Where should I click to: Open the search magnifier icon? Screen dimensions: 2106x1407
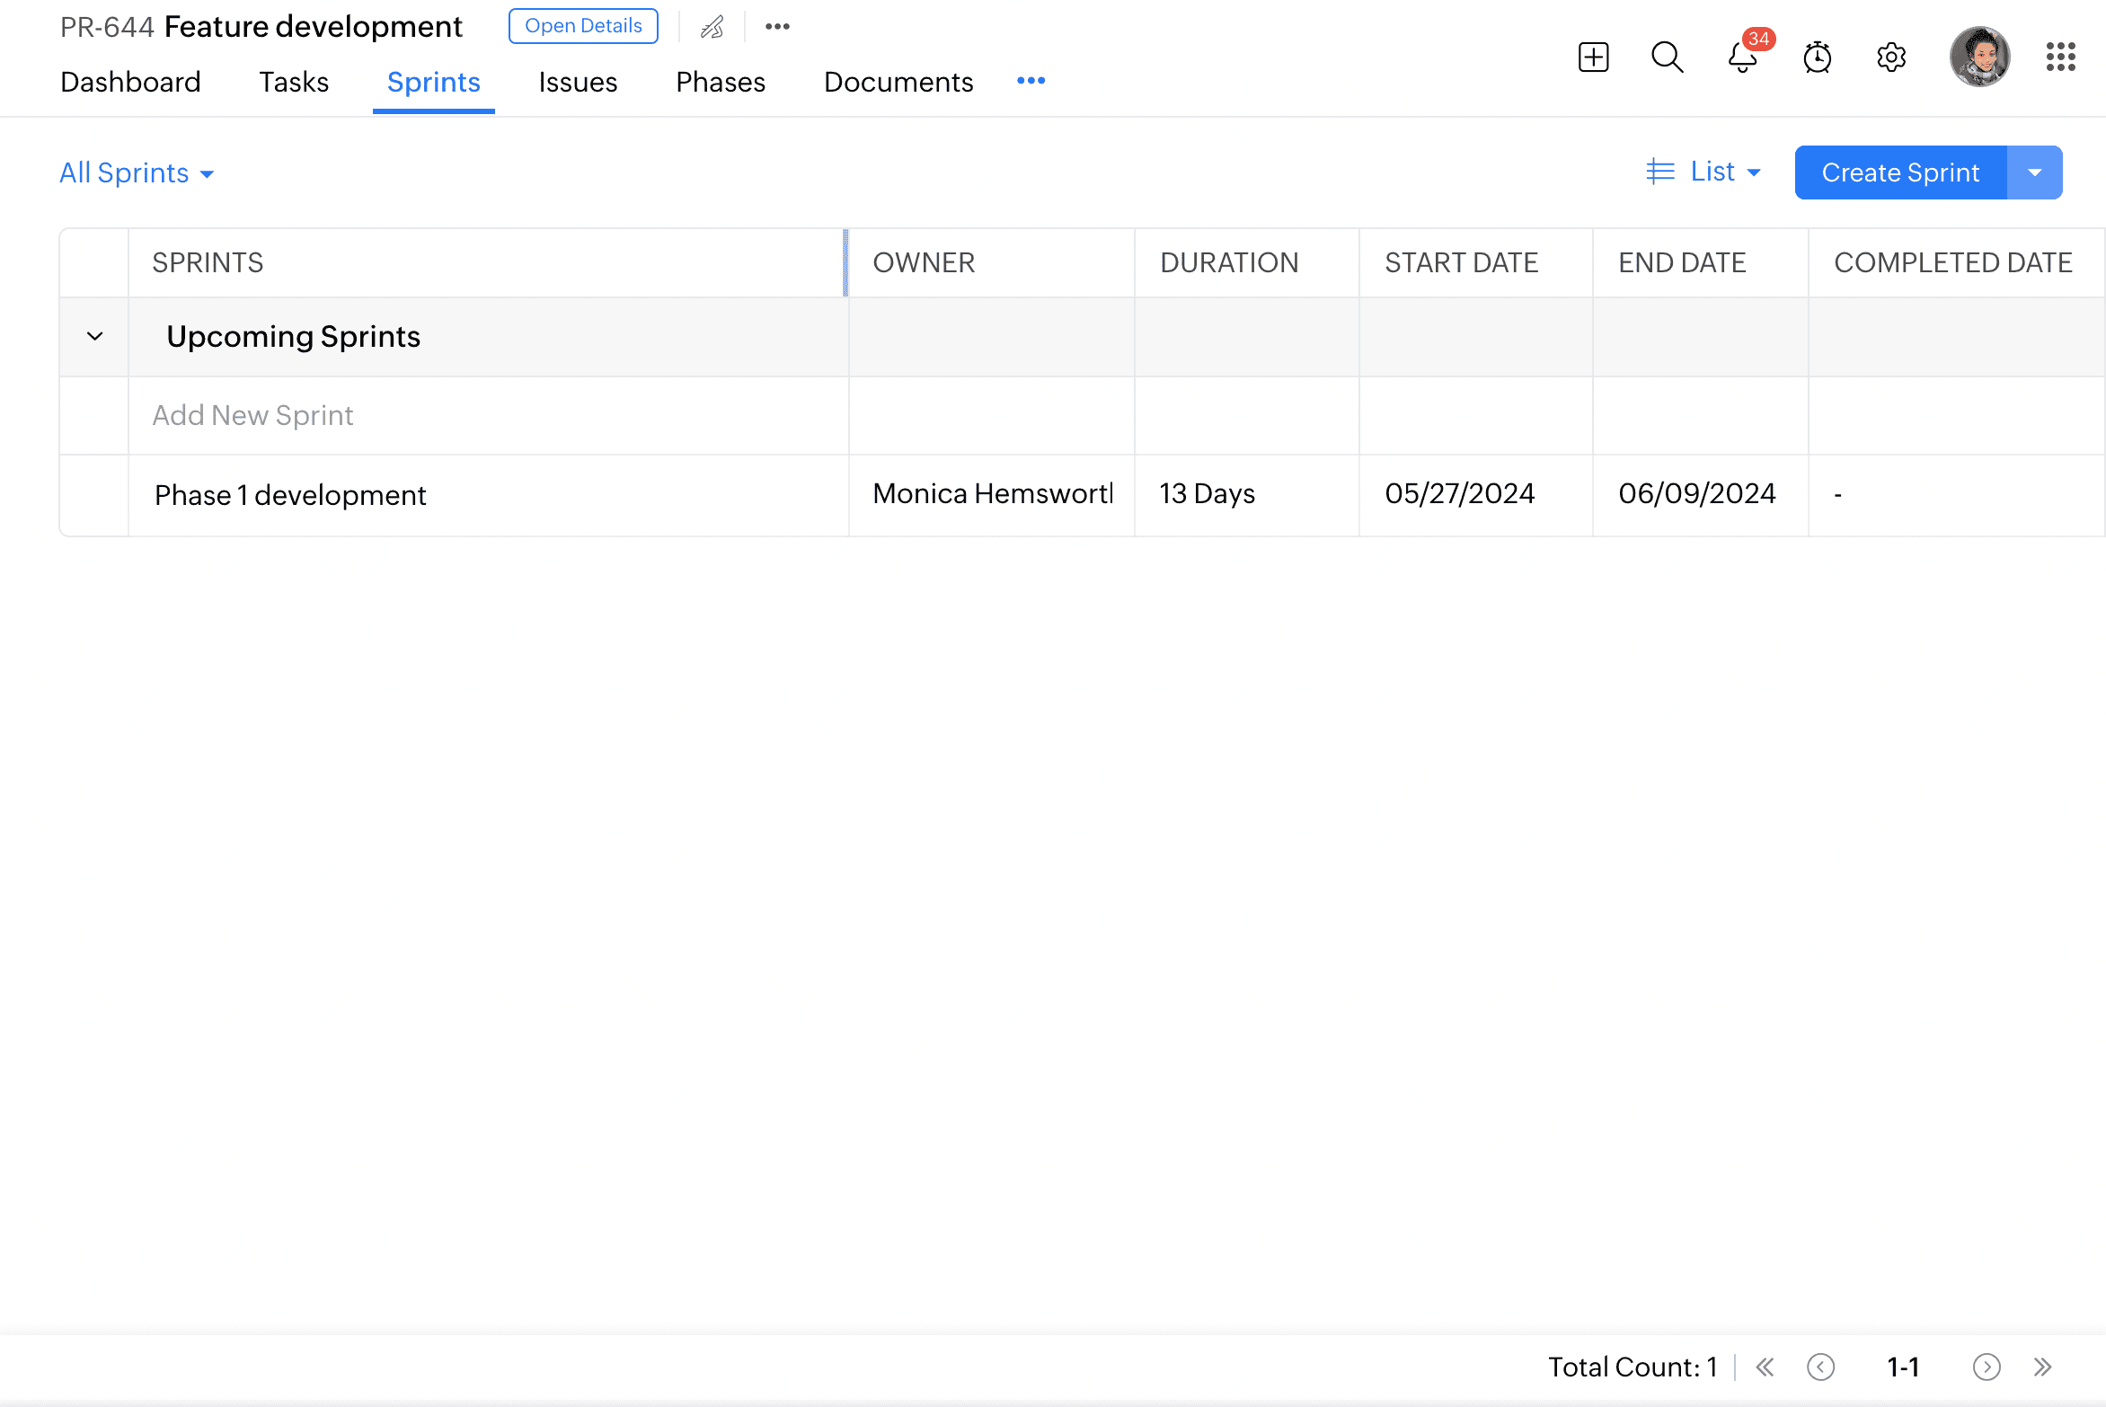1667,58
